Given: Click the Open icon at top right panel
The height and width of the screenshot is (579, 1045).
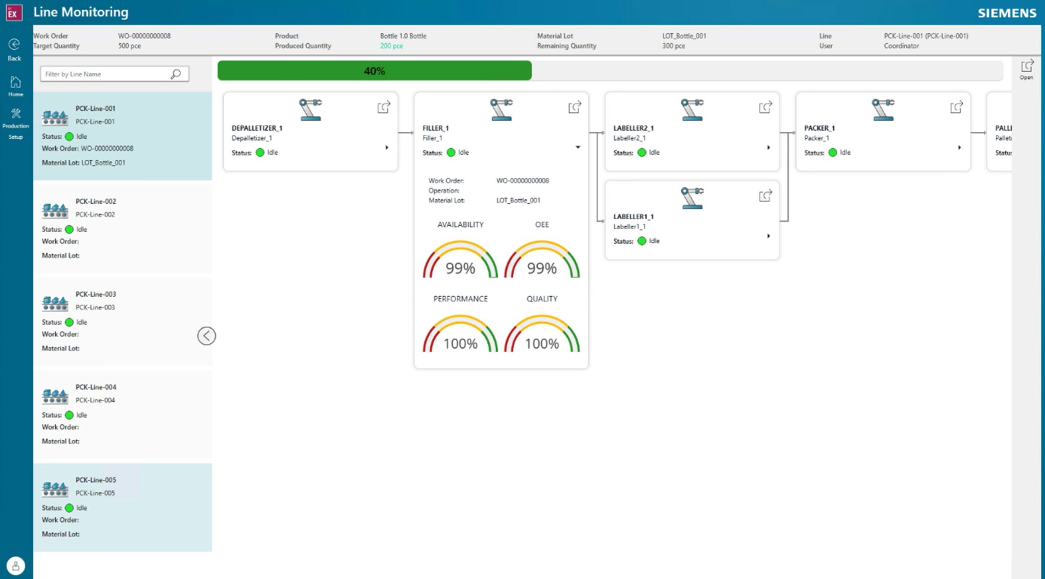Looking at the screenshot, I should [1027, 65].
